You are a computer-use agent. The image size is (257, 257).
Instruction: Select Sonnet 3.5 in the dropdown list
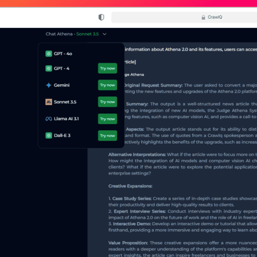click(65, 102)
